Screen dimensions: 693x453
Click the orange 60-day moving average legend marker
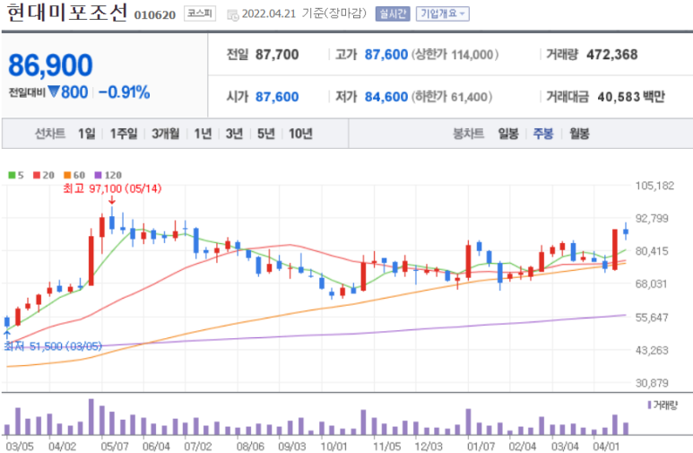pyautogui.click(x=65, y=175)
